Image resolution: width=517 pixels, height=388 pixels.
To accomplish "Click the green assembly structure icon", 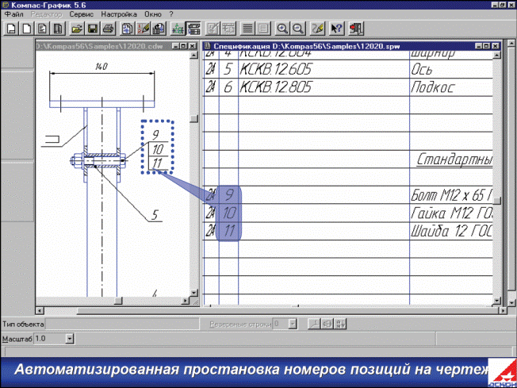I will 178,29.
